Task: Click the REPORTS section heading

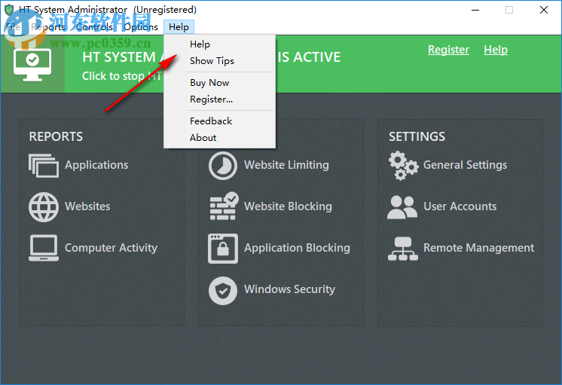Action: [56, 136]
